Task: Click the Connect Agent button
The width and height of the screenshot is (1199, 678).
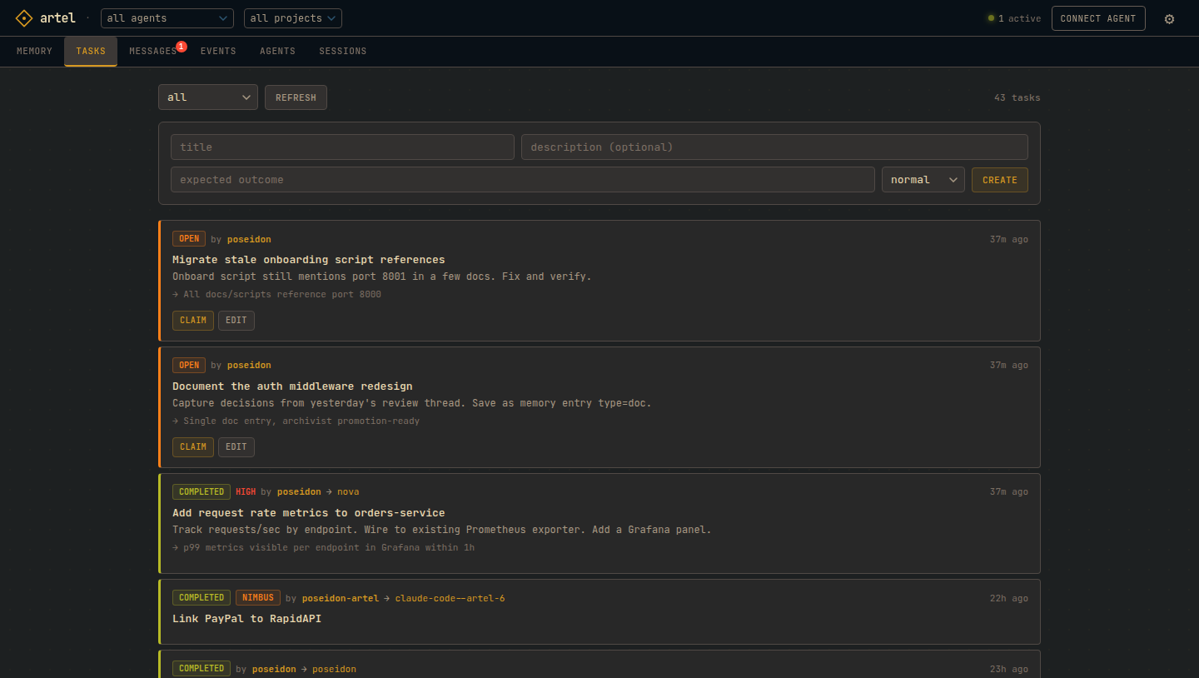Action: click(x=1098, y=18)
